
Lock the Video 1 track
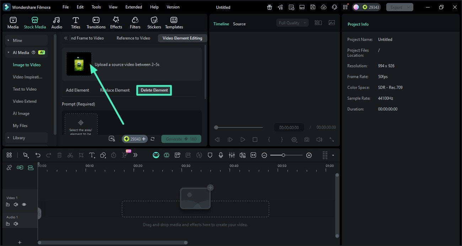click(8, 204)
